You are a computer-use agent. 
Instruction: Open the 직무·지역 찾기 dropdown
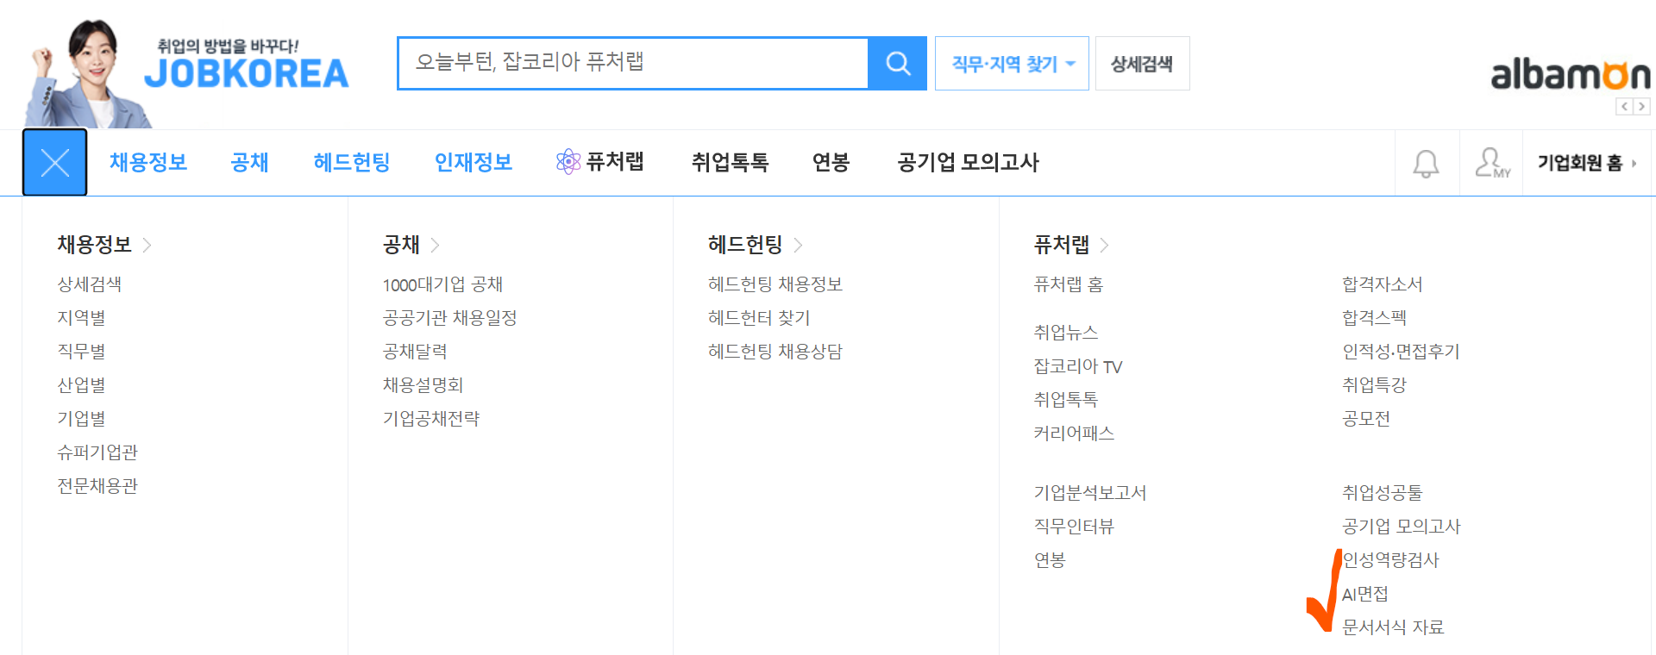pos(1012,64)
